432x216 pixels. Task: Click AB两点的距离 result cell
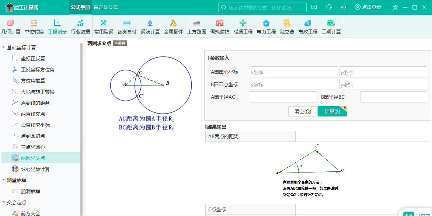363,136
